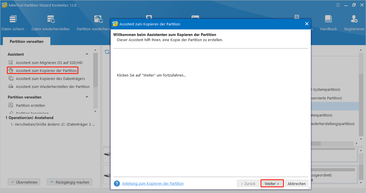Open Daten wiederherstellen tool
Viewport: 366px width, 193px height.
coord(51,23)
